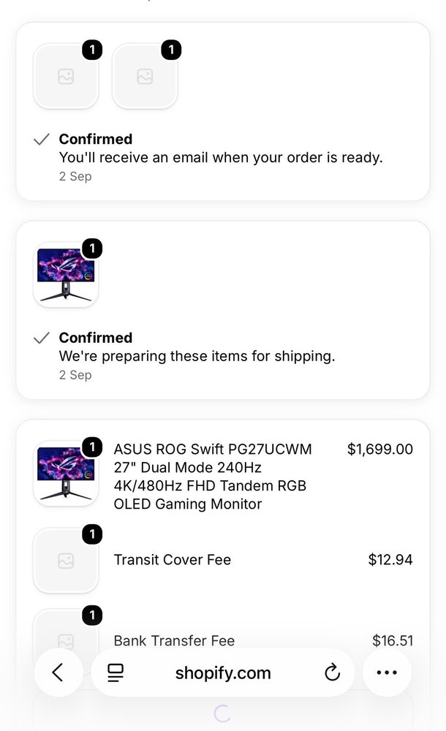Screen dimensions: 446x731
Task: Click the shopify.com address field
Action: point(223,673)
